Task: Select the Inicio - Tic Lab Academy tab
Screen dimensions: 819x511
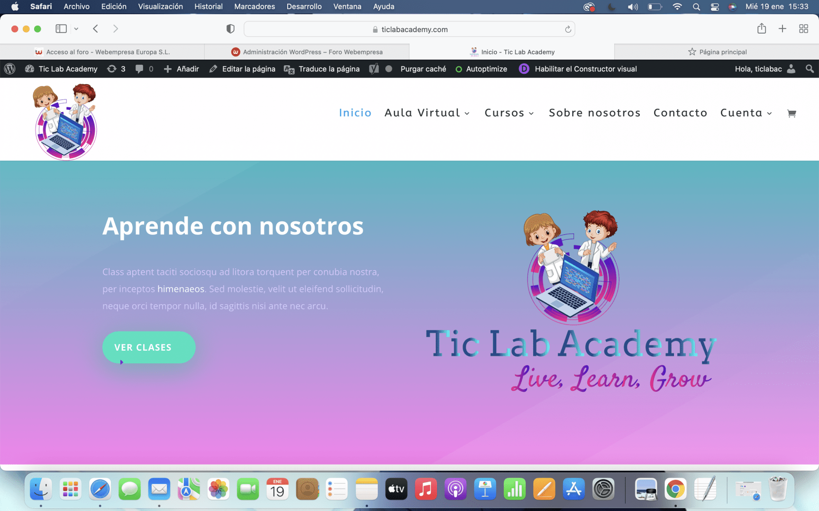Action: pyautogui.click(x=512, y=52)
